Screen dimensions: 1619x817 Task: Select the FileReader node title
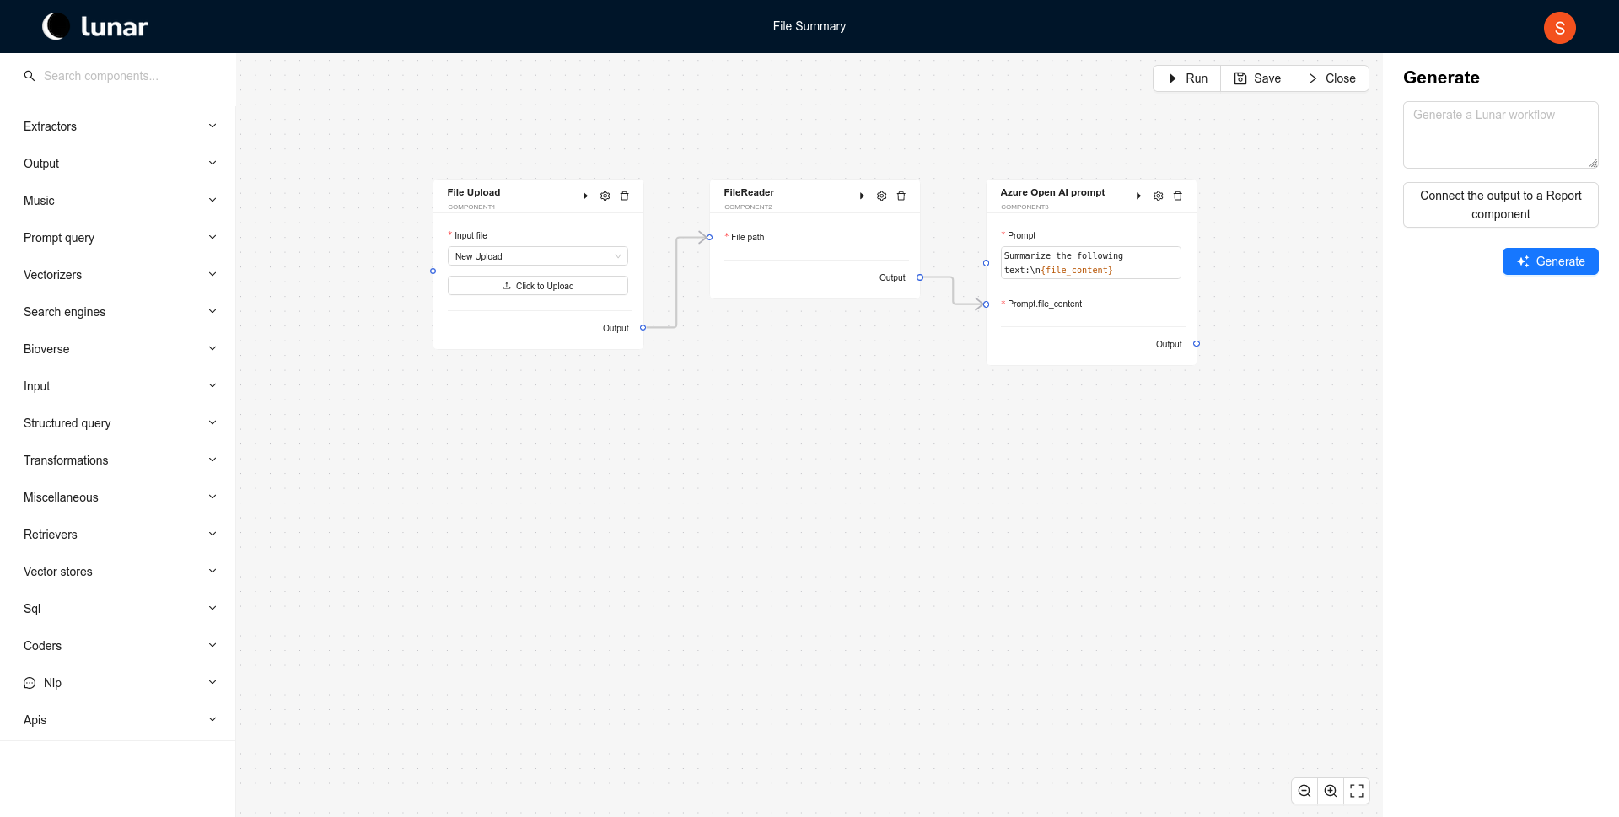[x=749, y=192]
